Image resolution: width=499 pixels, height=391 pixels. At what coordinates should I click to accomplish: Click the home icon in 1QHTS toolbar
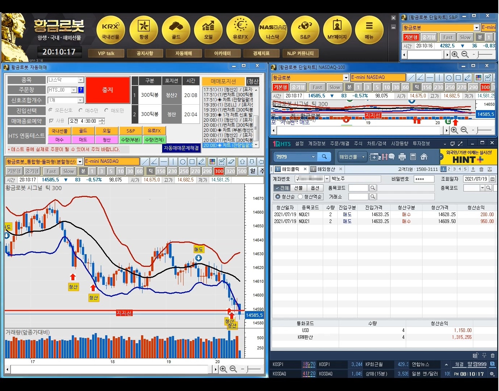[x=424, y=157]
